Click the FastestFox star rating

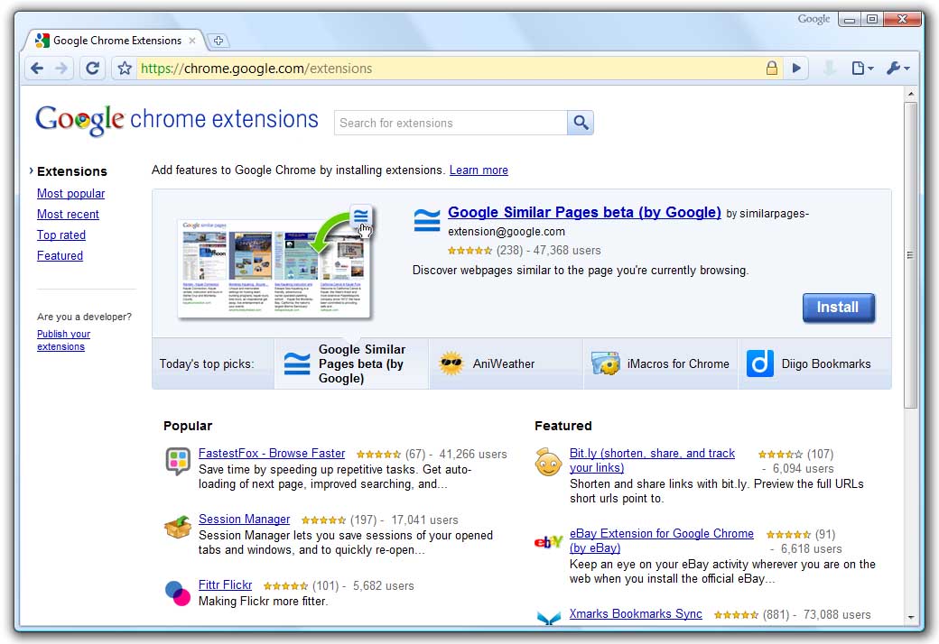click(378, 455)
